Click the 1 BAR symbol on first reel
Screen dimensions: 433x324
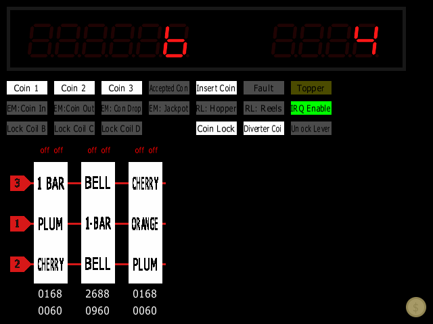pyautogui.click(x=51, y=183)
